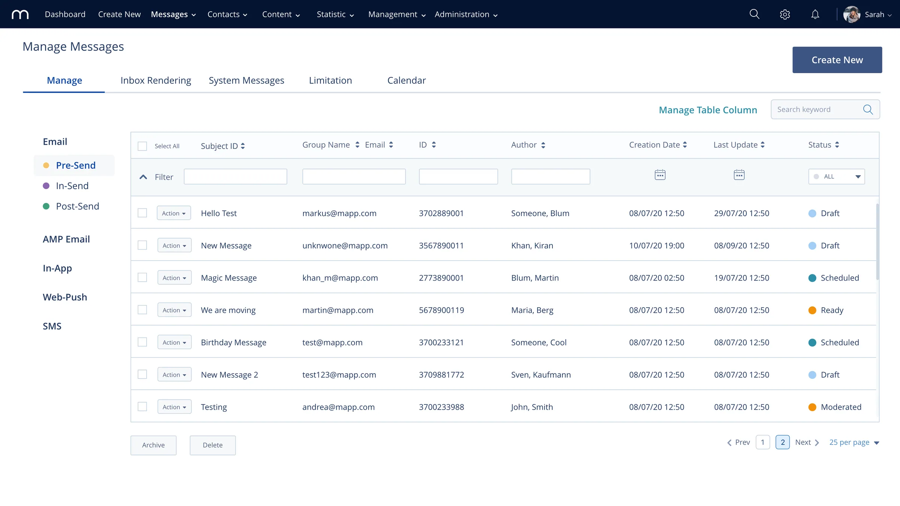Check the Hello Test row checkbox

click(142, 213)
